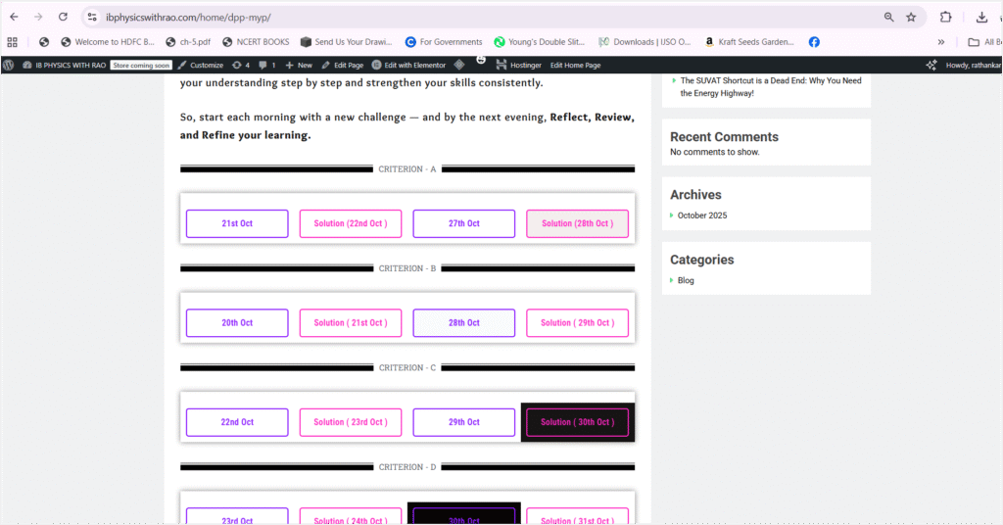The width and height of the screenshot is (1003, 525).
Task: Open the Downloads icon in Chrome toolbar
Action: tap(981, 17)
